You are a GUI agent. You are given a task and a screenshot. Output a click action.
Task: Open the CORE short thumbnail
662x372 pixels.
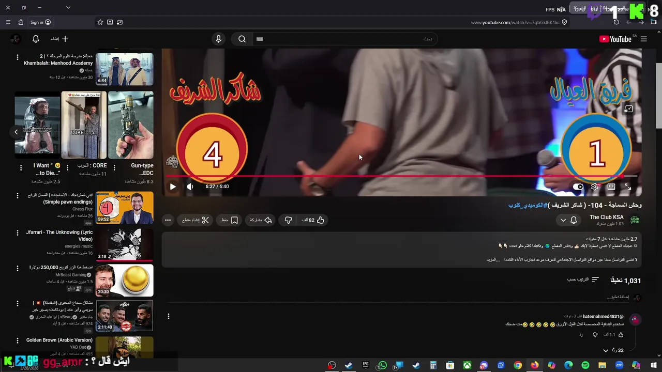pyautogui.click(x=84, y=125)
